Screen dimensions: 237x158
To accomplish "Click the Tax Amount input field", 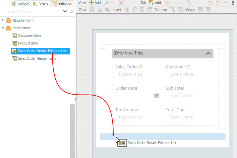I will click(138, 117).
